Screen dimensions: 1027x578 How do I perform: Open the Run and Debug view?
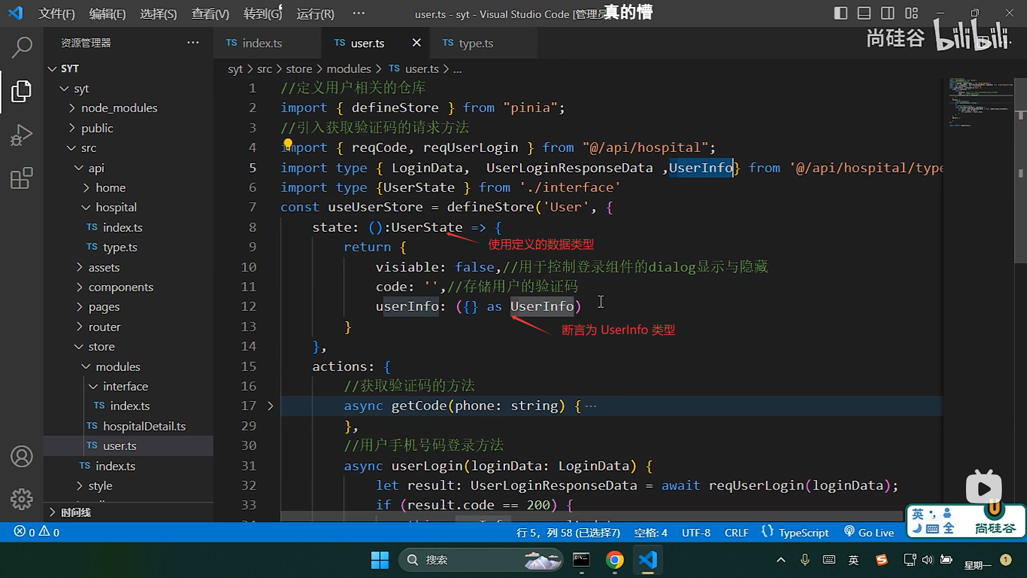pyautogui.click(x=21, y=135)
